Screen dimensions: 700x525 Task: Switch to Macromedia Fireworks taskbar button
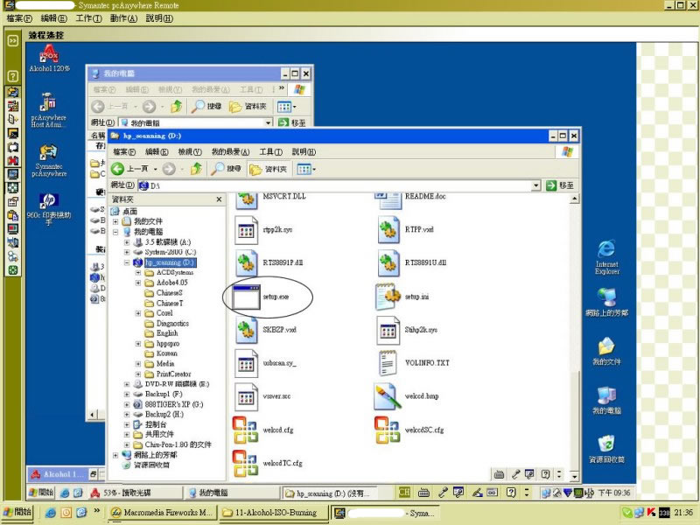pyautogui.click(x=162, y=513)
